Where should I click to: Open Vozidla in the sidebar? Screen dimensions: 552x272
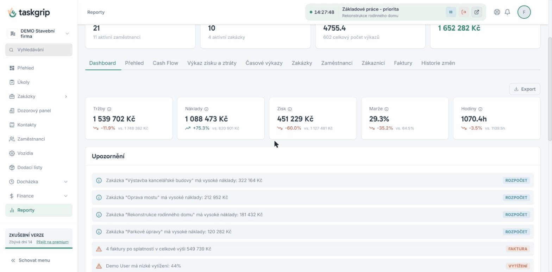(x=39, y=153)
